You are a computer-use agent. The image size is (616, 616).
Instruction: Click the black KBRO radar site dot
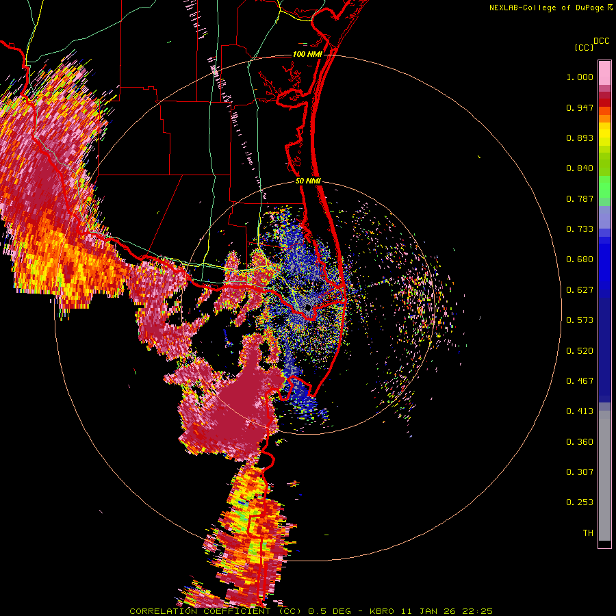point(308,307)
